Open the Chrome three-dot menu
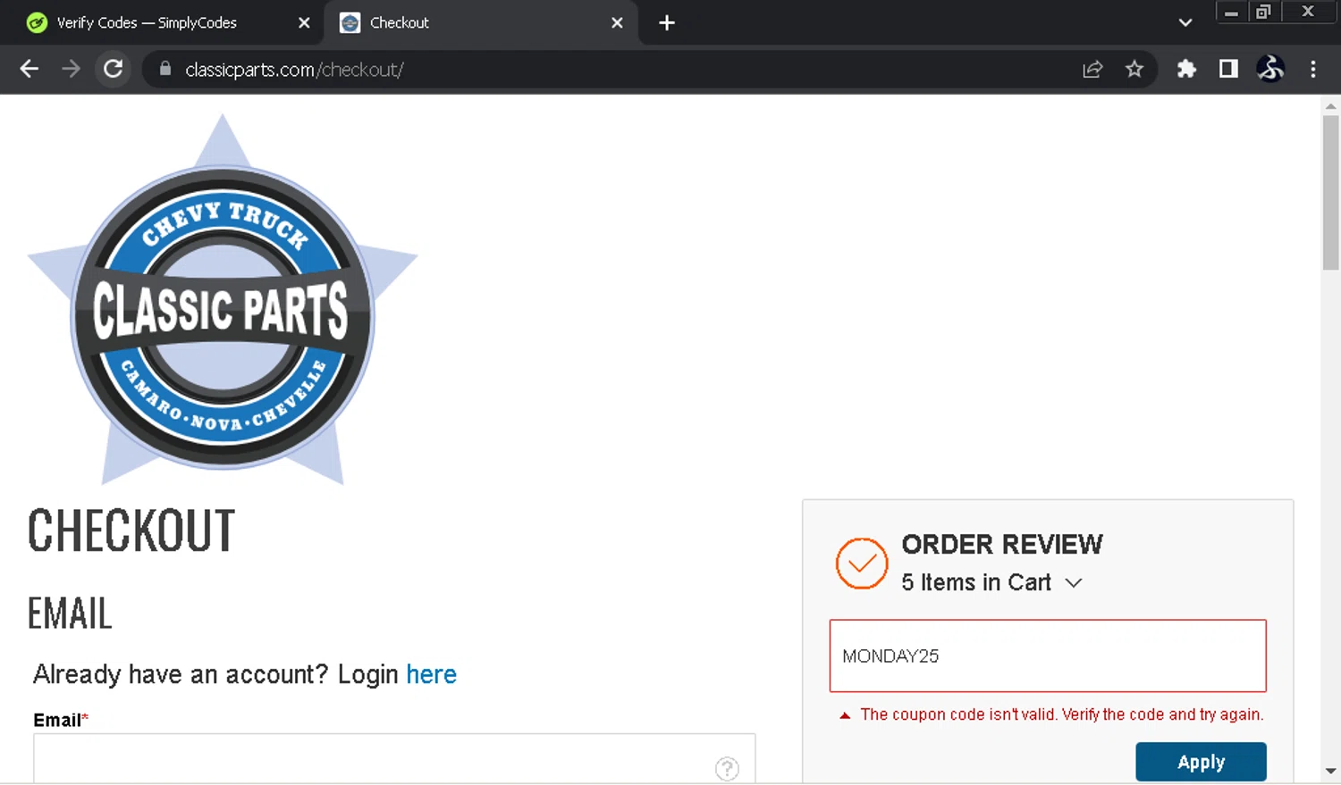This screenshot has width=1341, height=785. click(1313, 69)
